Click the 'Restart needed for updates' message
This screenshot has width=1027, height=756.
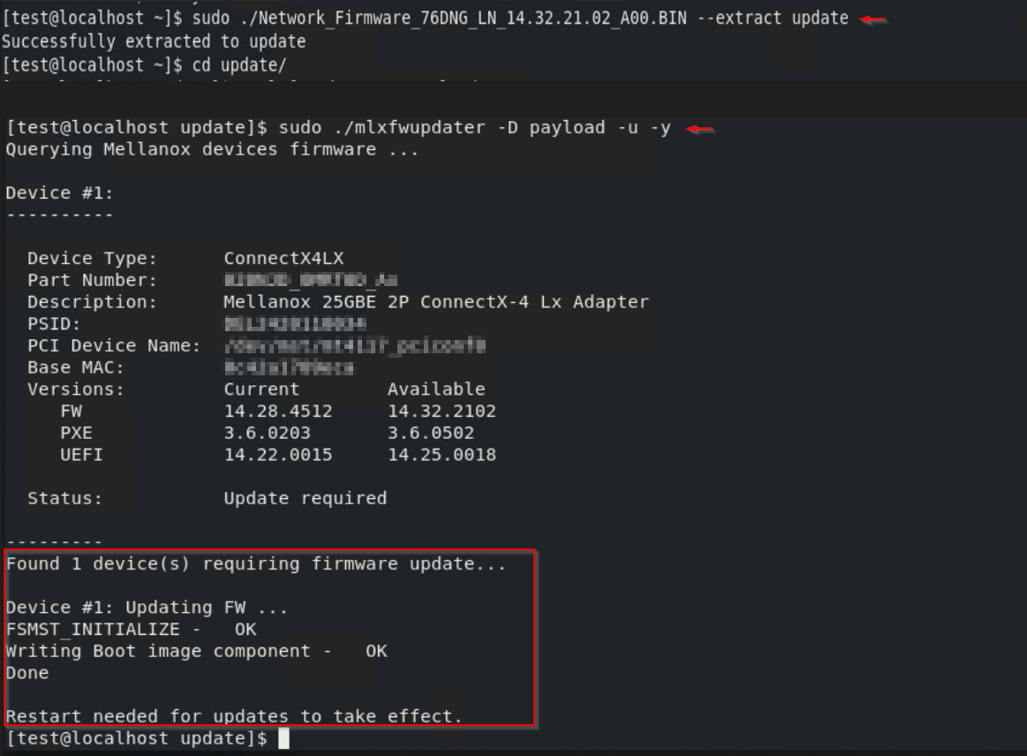point(234,716)
